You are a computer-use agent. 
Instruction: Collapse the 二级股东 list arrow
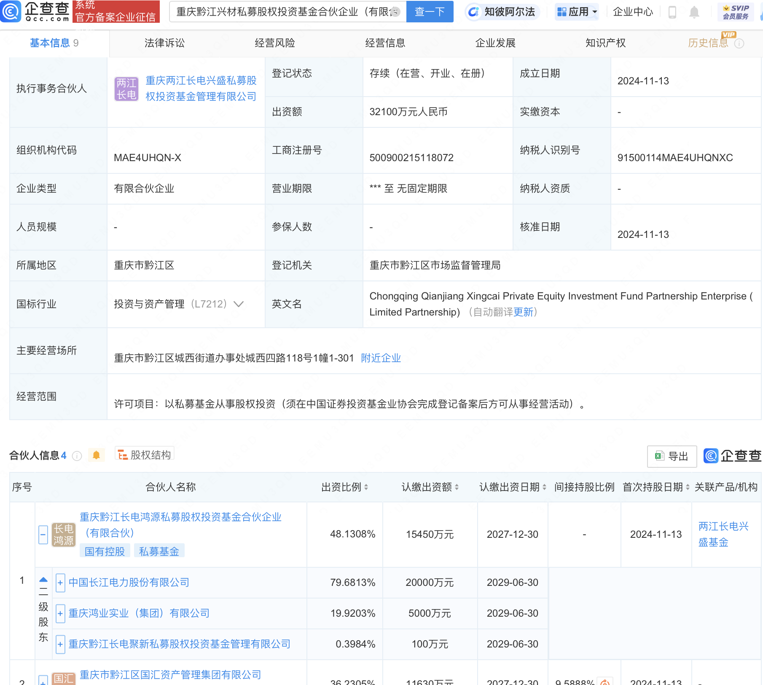pos(43,580)
